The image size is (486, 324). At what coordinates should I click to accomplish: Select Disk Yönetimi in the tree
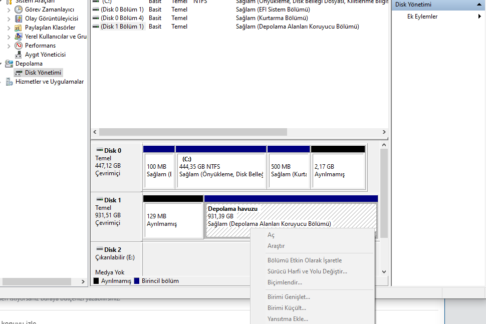43,73
